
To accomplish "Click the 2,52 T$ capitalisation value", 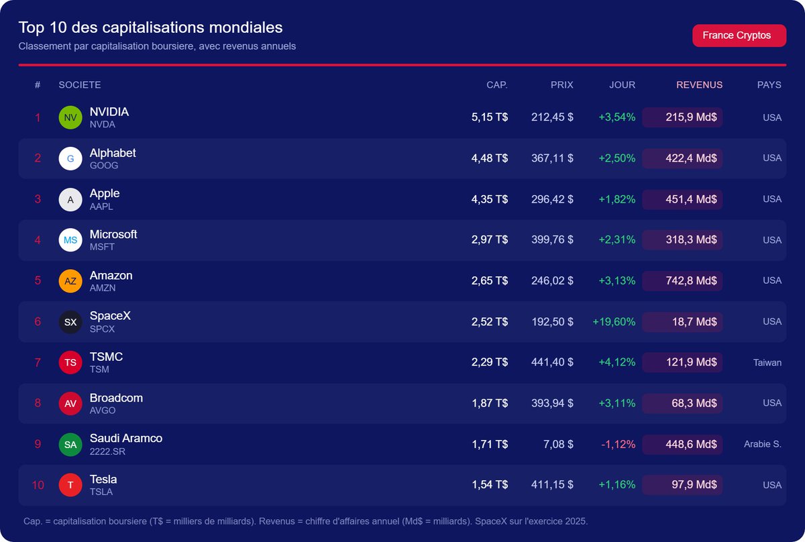I will [490, 322].
